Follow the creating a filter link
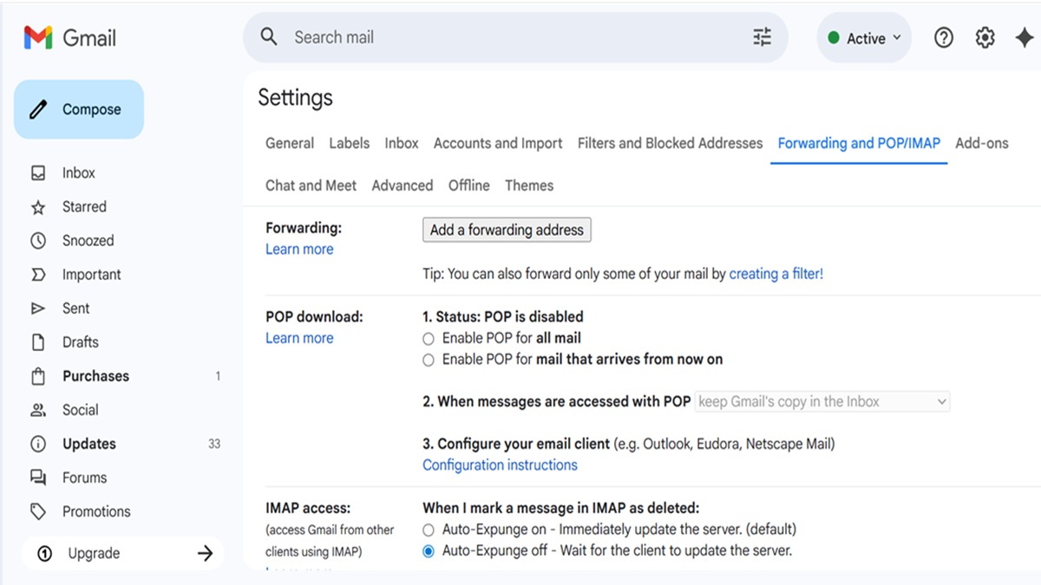 pyautogui.click(x=776, y=274)
